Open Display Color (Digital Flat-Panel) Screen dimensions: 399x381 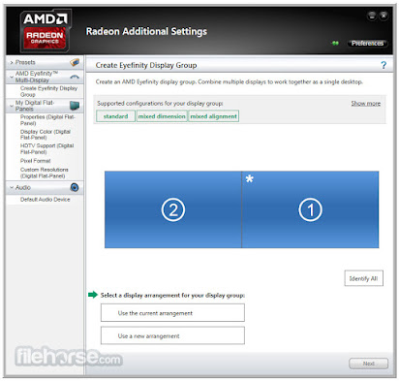coord(46,135)
